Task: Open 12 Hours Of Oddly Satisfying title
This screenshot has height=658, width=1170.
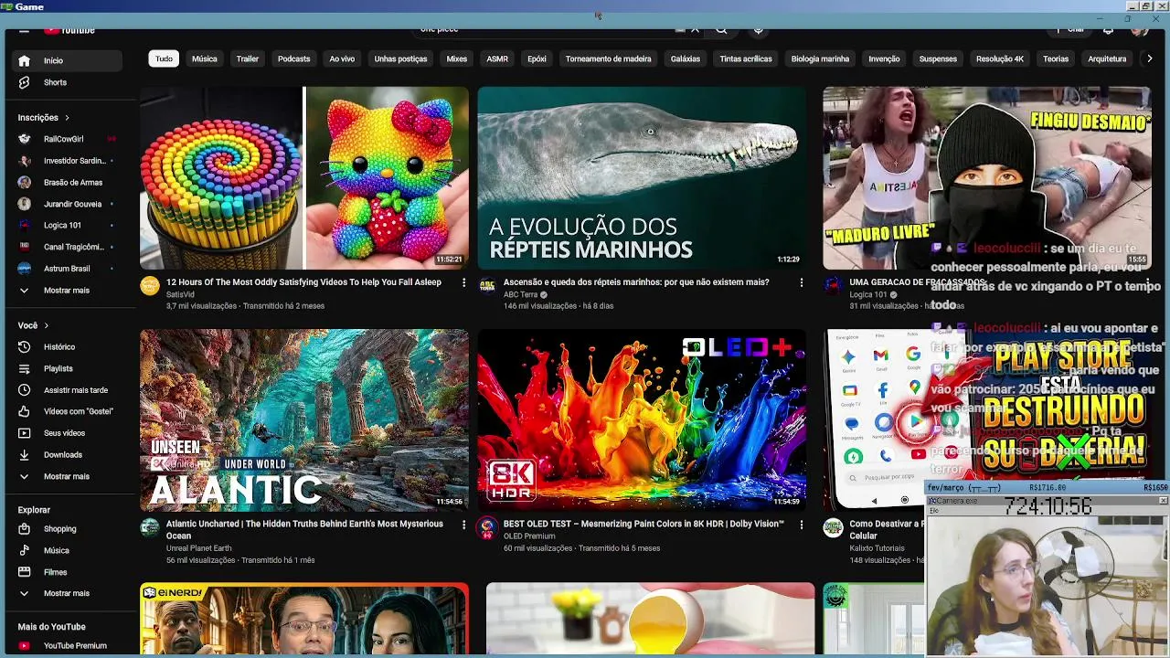Action: coord(303,282)
